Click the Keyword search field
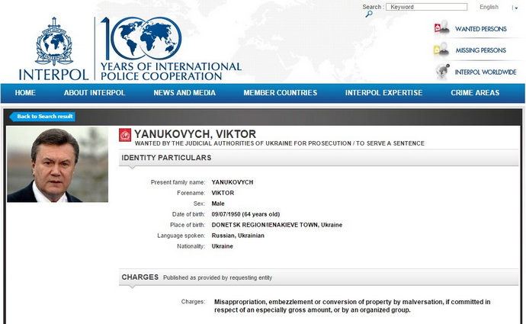The height and width of the screenshot is (324, 526). coord(426,7)
